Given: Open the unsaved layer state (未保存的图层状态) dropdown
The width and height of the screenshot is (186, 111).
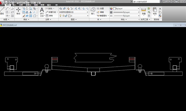Looking at the screenshot, I should [74, 12].
